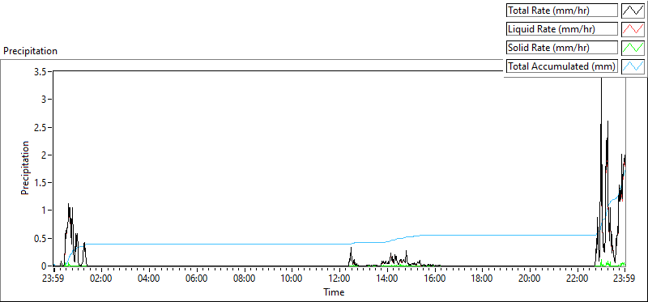
Task: Click the Liquid Rate red line icon
Action: point(633,29)
